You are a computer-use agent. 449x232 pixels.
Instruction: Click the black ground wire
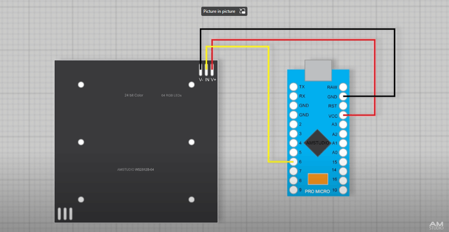tap(298, 29)
